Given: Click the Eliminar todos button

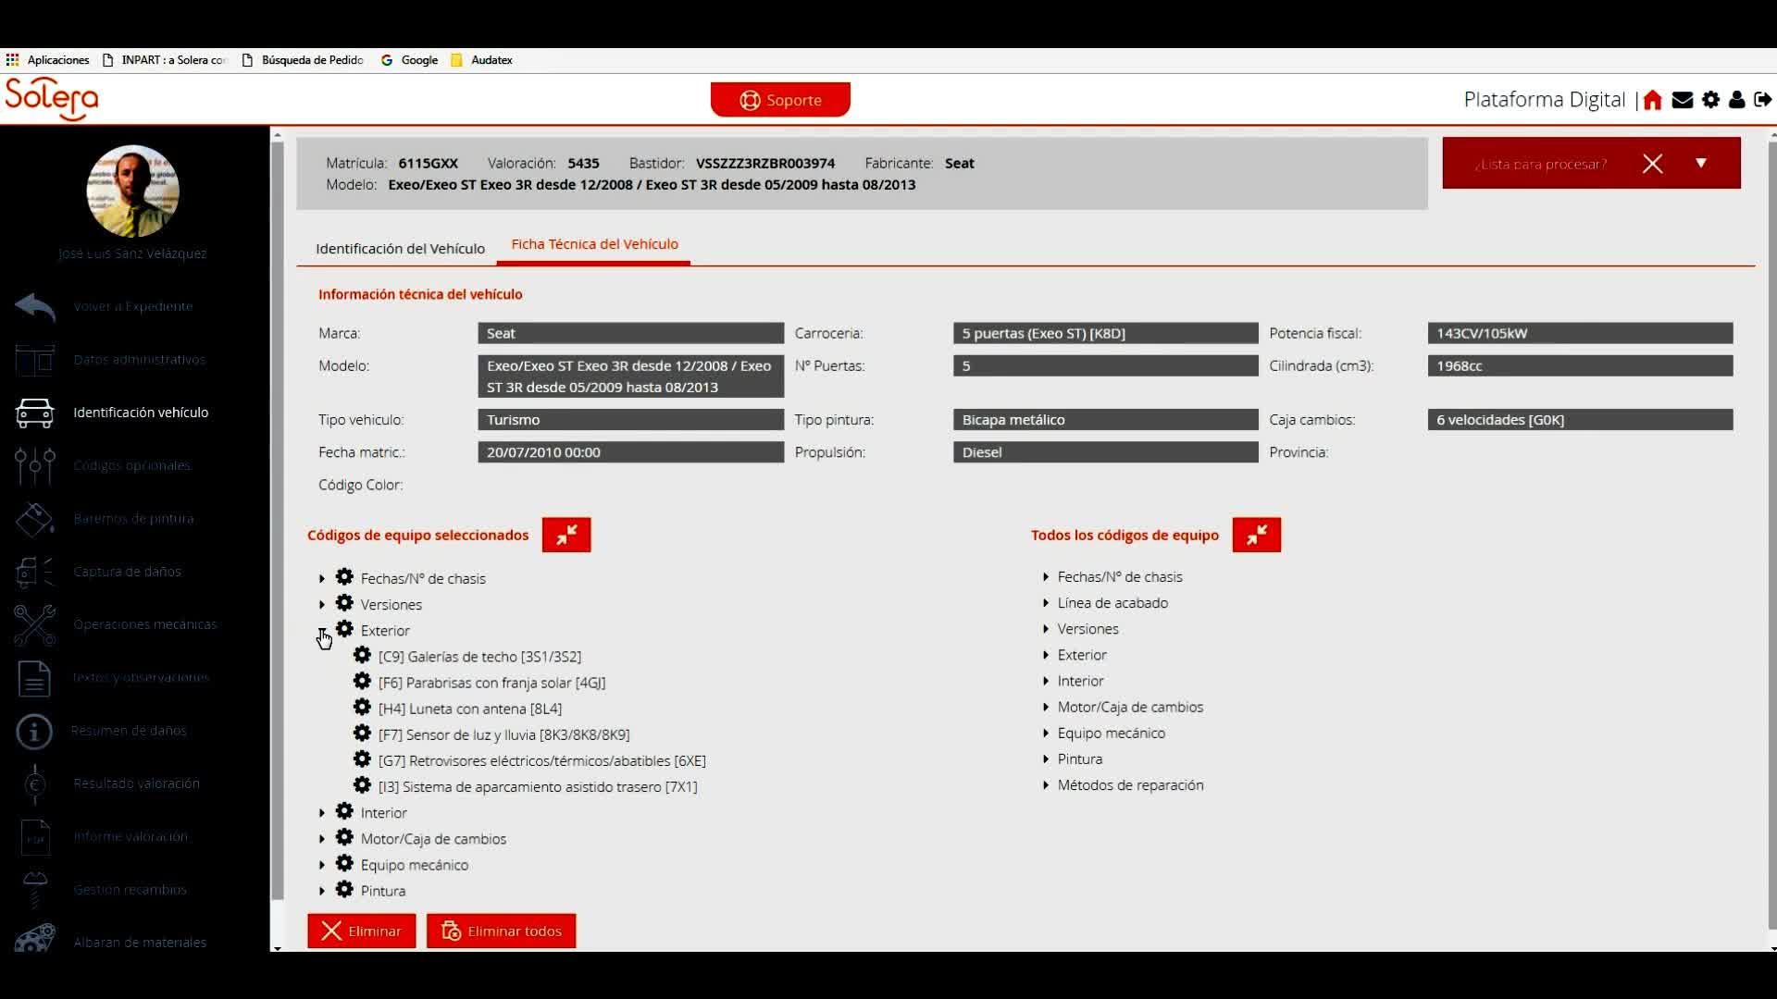Looking at the screenshot, I should coord(501,931).
